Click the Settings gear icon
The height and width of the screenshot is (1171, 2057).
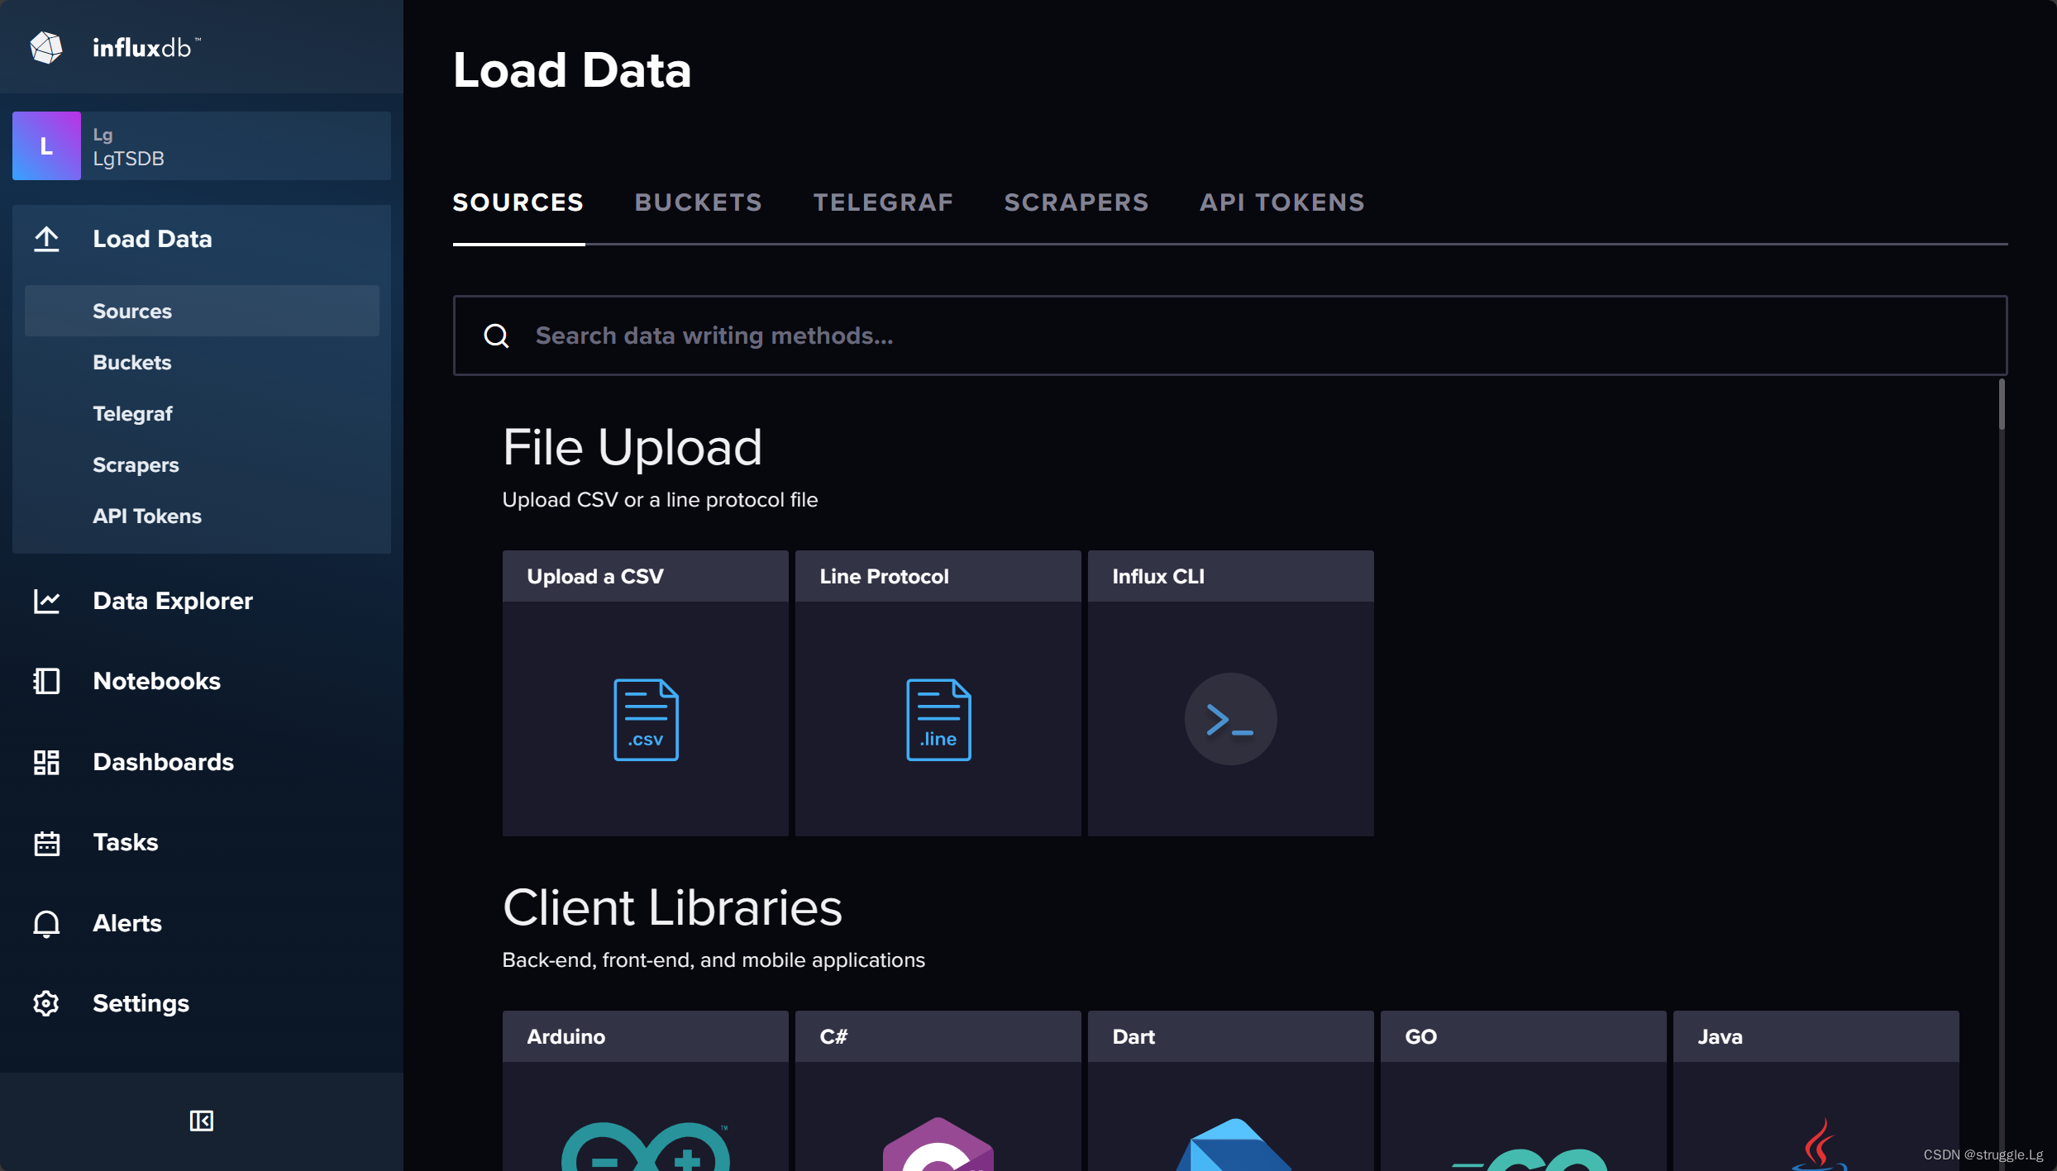click(46, 1003)
